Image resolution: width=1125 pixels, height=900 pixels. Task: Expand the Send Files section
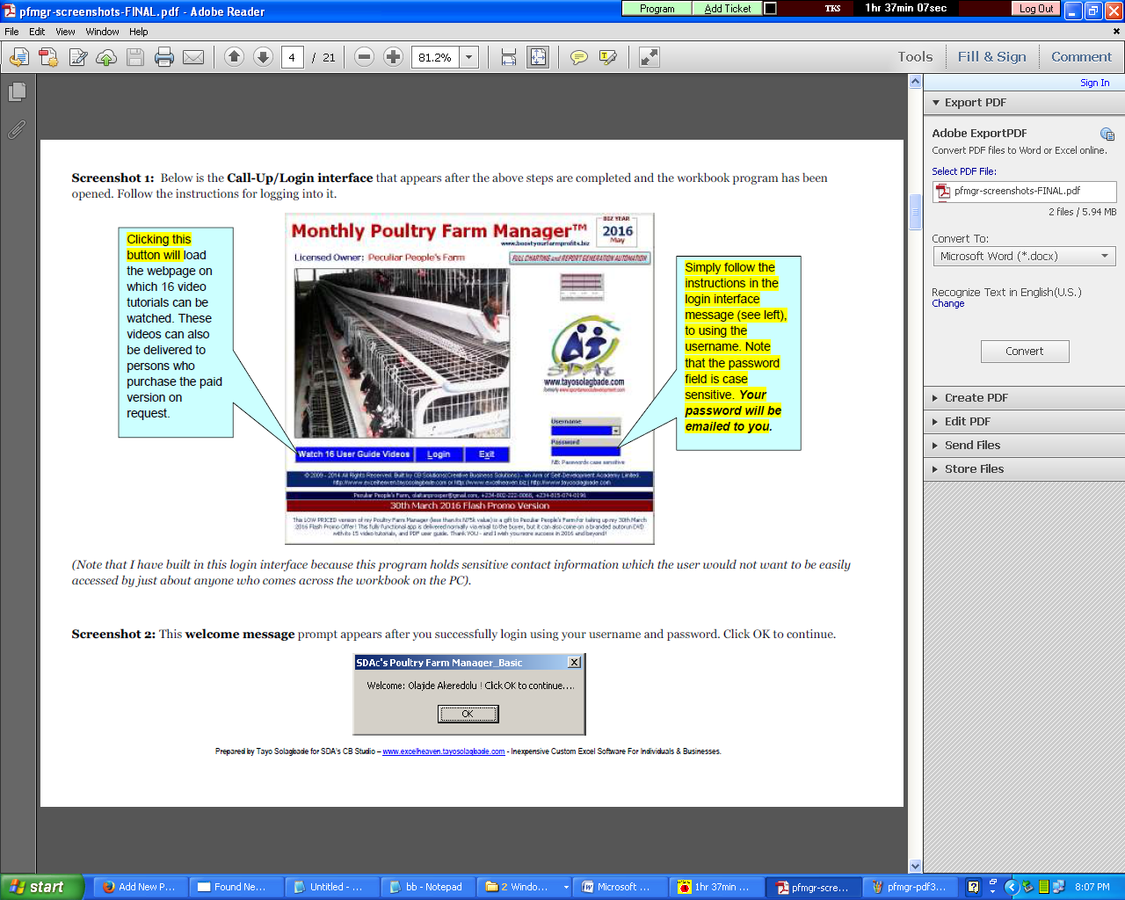(x=1024, y=446)
